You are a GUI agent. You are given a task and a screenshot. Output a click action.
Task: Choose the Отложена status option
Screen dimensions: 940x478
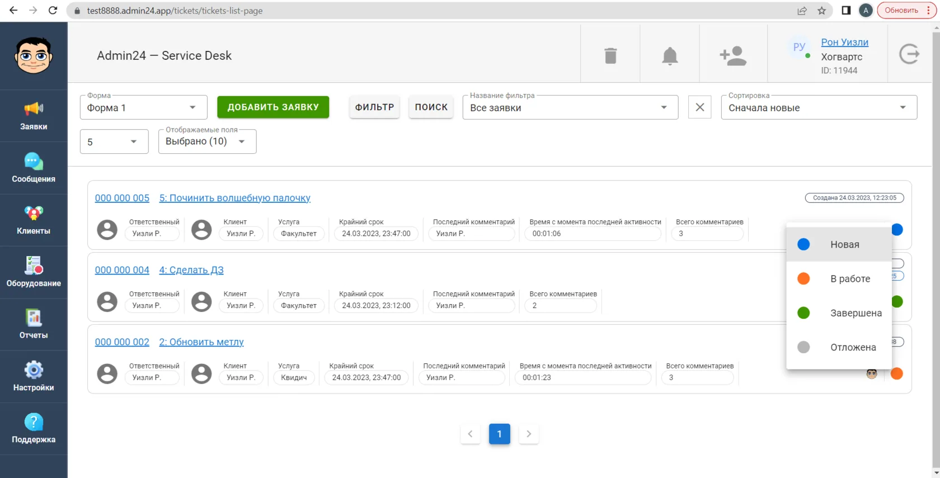pos(839,347)
